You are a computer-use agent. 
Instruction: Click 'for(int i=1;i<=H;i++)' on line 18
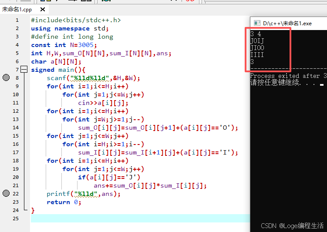(x=88, y=161)
